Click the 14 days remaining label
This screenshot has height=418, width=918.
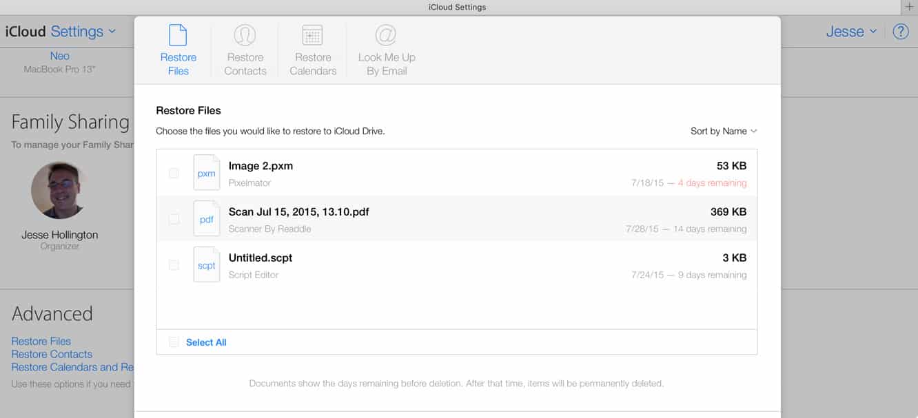click(x=710, y=229)
